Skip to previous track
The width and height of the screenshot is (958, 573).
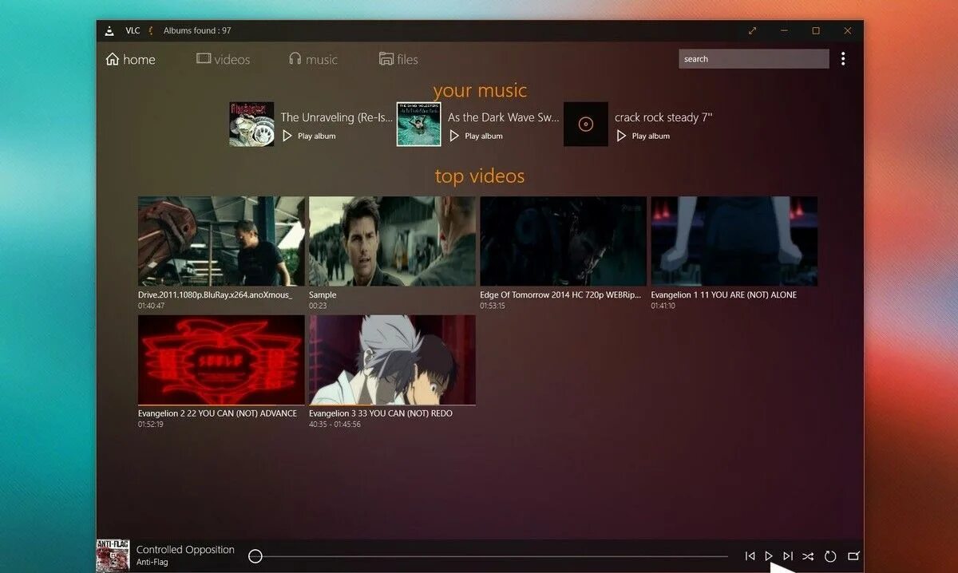pos(750,556)
